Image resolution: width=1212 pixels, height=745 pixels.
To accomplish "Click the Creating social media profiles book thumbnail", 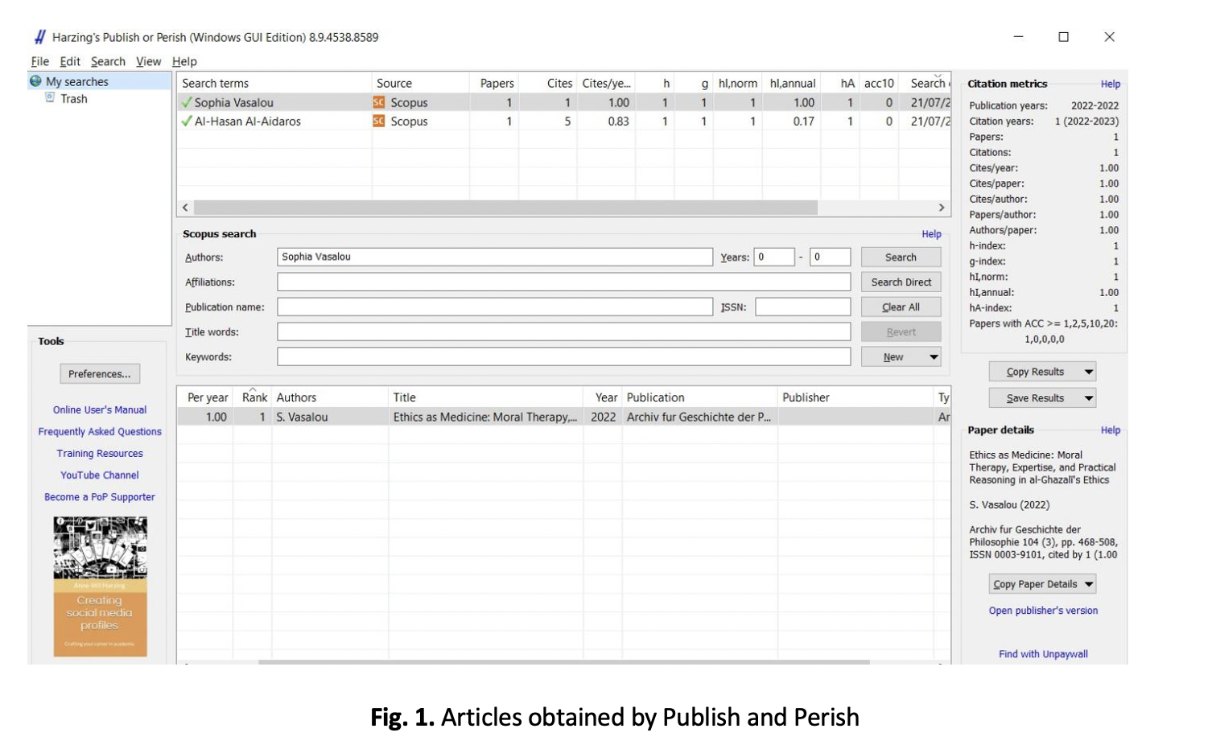I will [100, 587].
